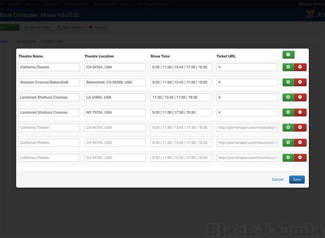Click the Cancel link in the dialog
The image size is (325, 238).
(277, 180)
